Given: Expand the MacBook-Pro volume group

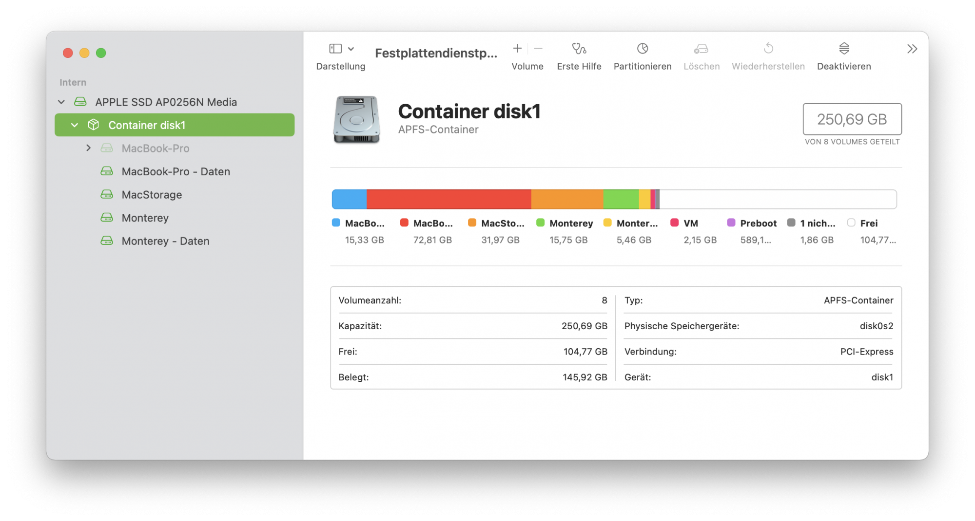Looking at the screenshot, I should coord(88,148).
